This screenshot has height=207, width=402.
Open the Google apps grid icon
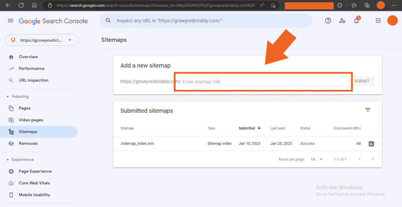pos(378,21)
